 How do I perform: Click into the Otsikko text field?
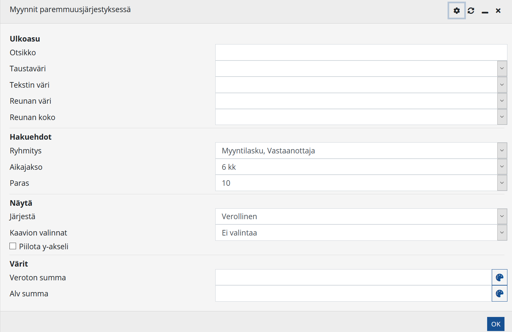point(361,52)
